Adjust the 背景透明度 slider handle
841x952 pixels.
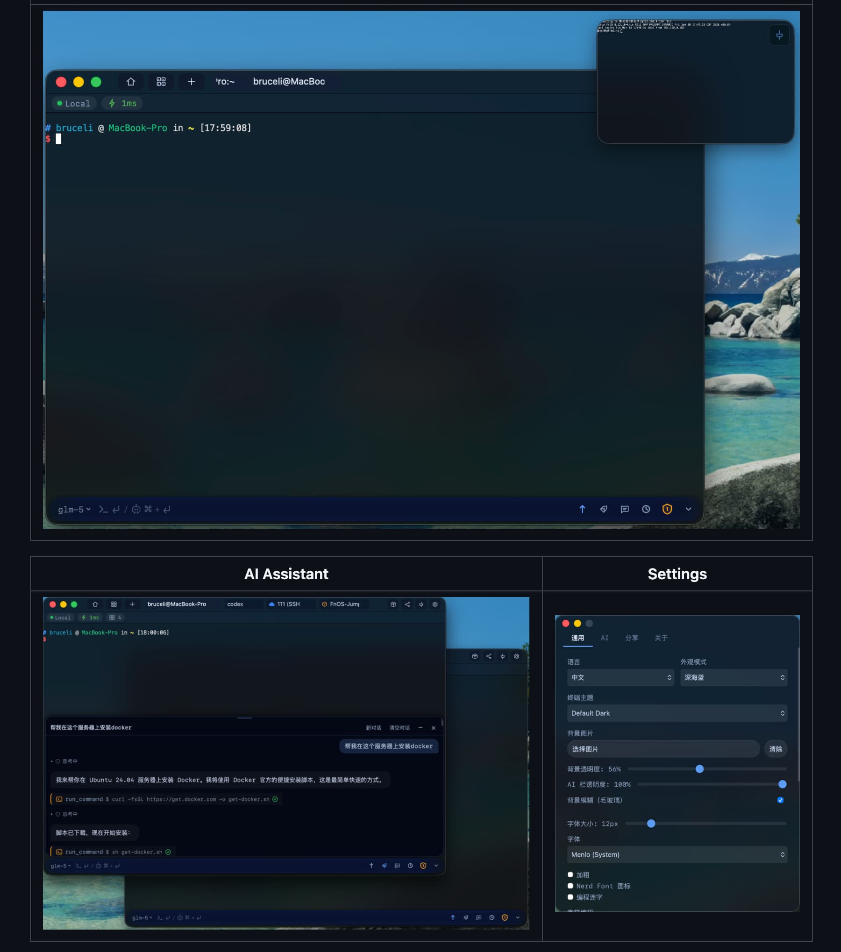[x=699, y=769]
